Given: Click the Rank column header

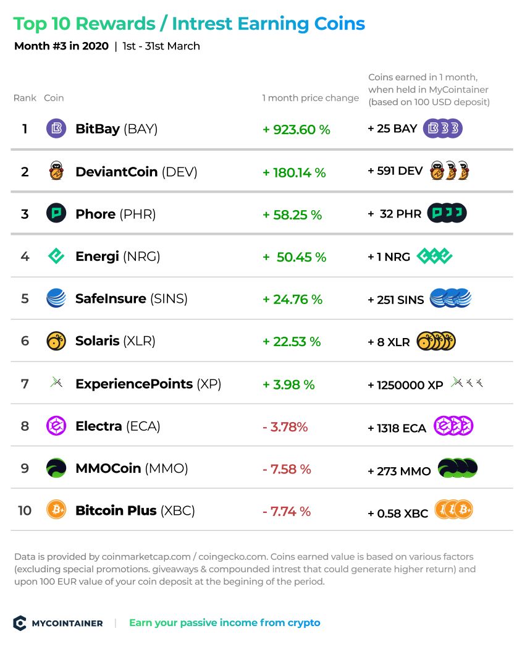Looking at the screenshot, I should [x=25, y=98].
